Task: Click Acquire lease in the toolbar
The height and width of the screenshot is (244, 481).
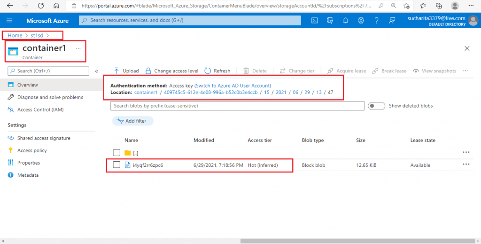Action: 346,71
